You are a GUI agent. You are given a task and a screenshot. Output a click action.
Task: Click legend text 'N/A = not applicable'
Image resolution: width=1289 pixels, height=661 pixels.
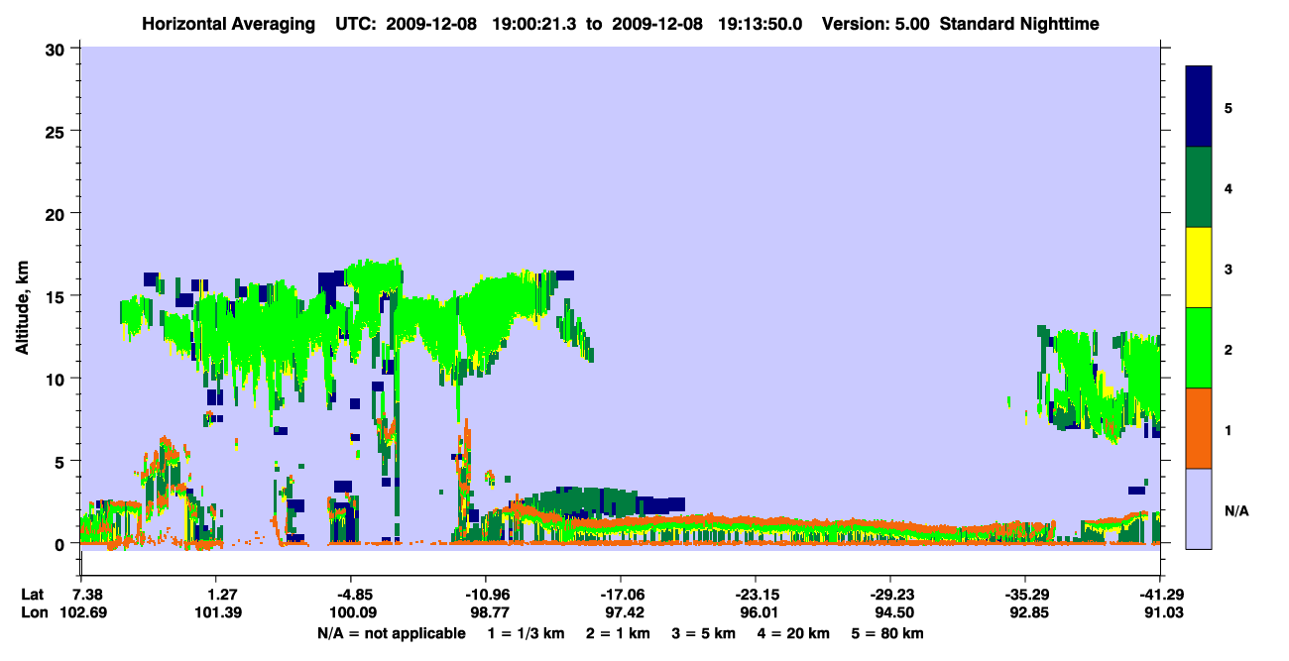coord(391,633)
